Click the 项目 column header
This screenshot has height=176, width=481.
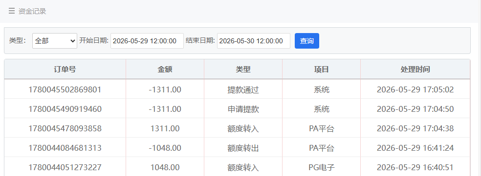(x=322, y=69)
